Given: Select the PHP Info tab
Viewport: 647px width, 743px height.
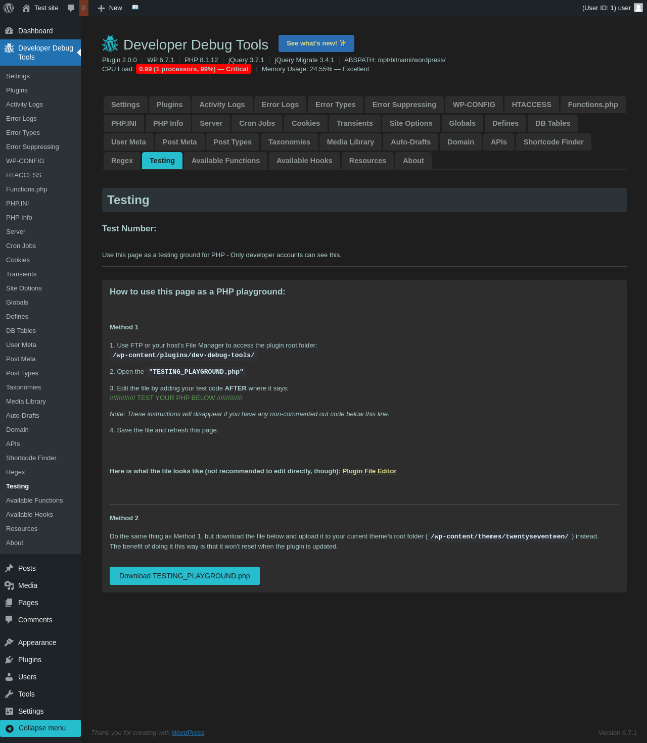Looking at the screenshot, I should [168, 123].
